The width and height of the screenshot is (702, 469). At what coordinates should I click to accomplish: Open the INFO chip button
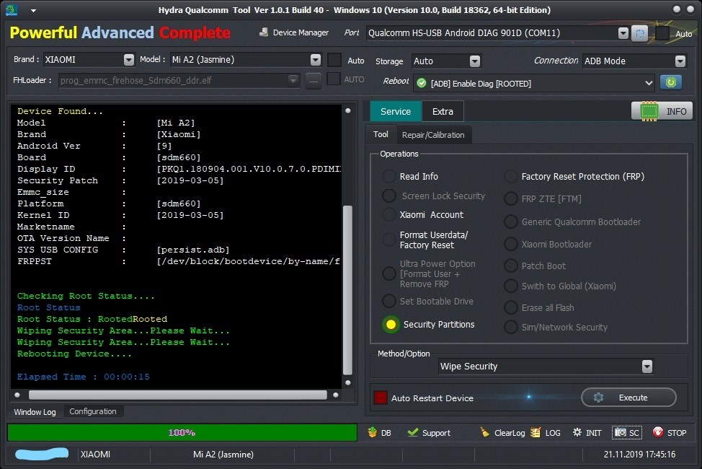pyautogui.click(x=662, y=110)
